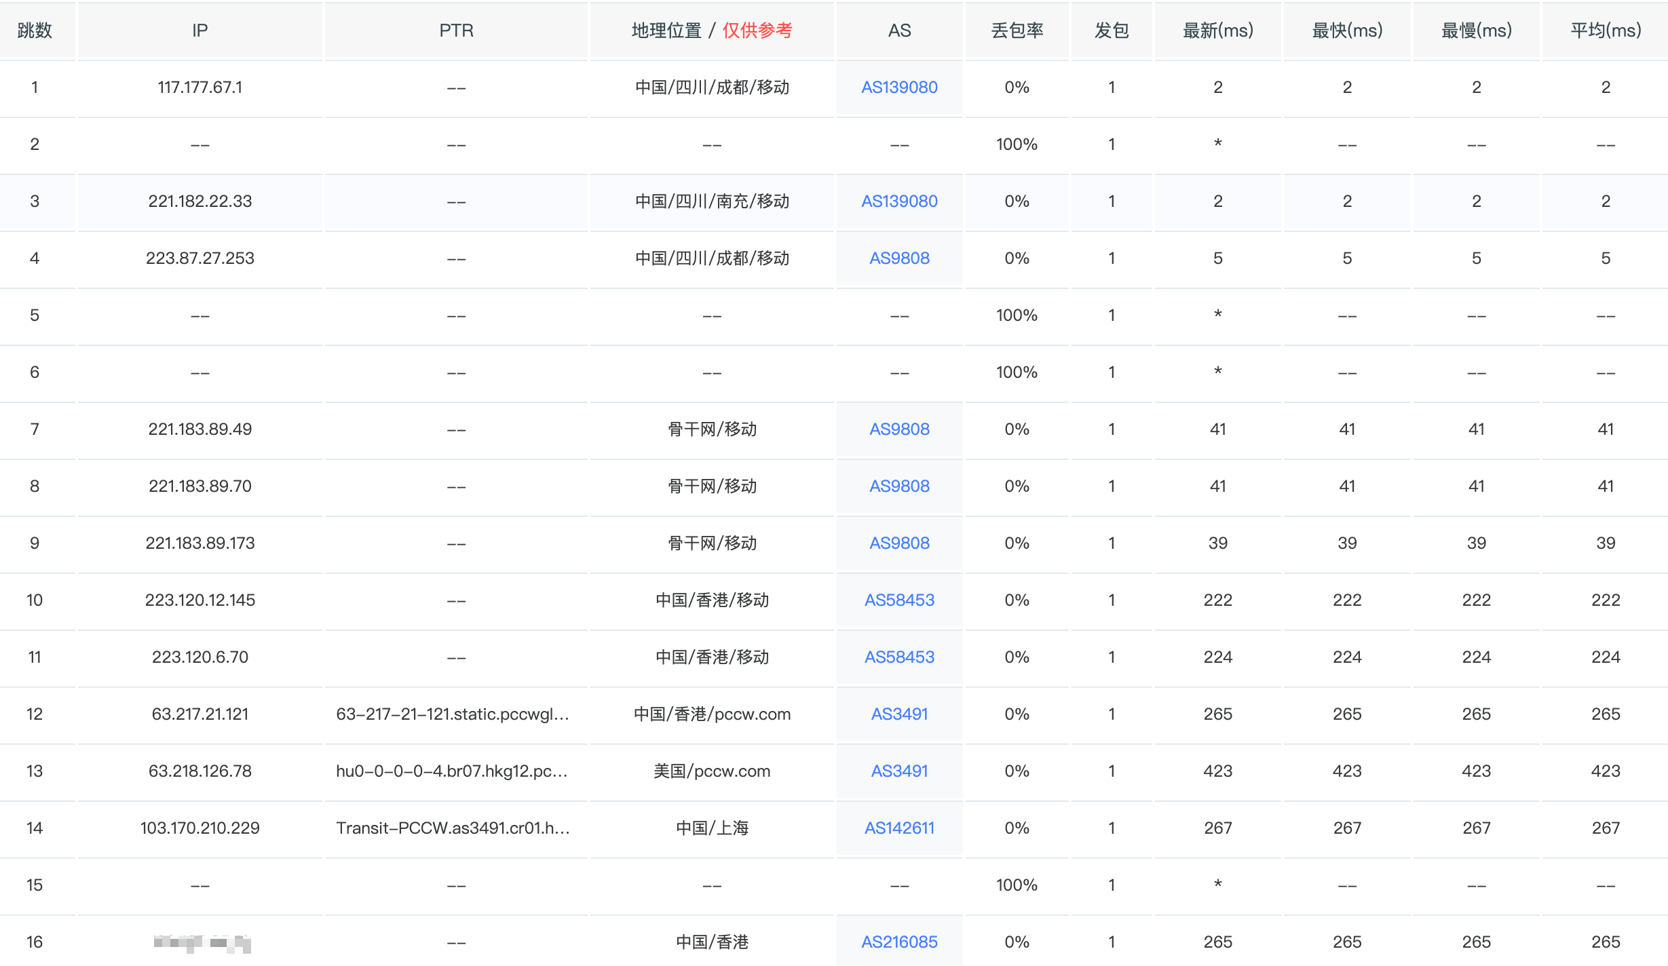Click PTR hu0-0-0-0-4.br07.hkg12.pc…
Image resolution: width=1668 pixels, height=966 pixels.
click(x=453, y=771)
